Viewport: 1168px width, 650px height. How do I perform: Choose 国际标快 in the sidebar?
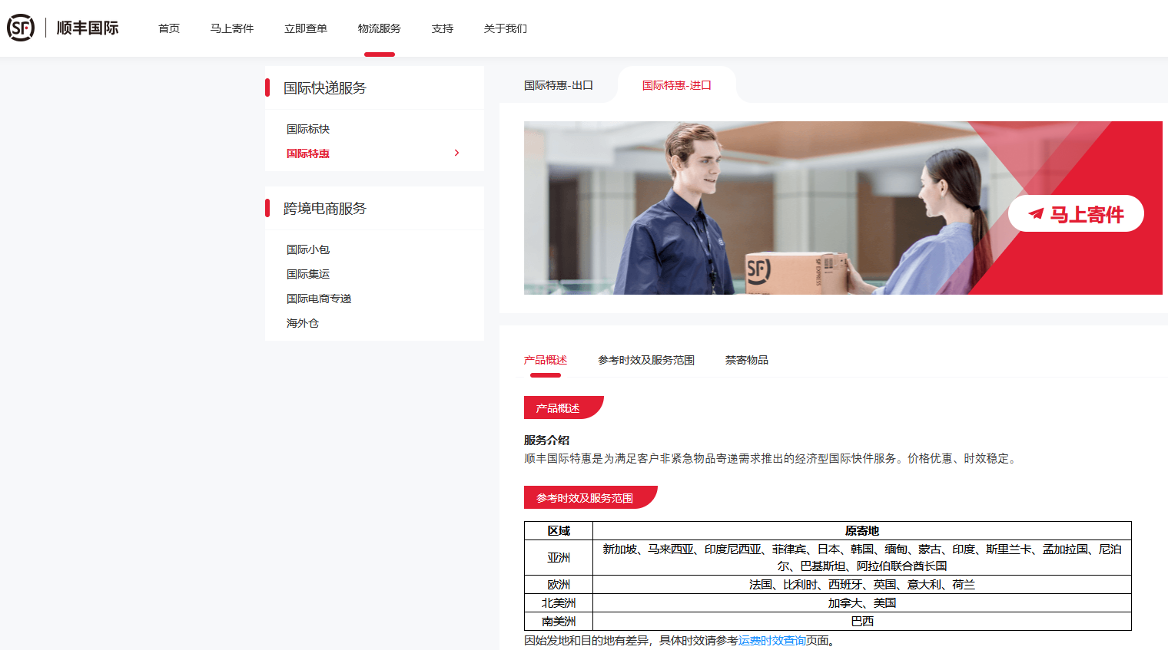tap(308, 129)
